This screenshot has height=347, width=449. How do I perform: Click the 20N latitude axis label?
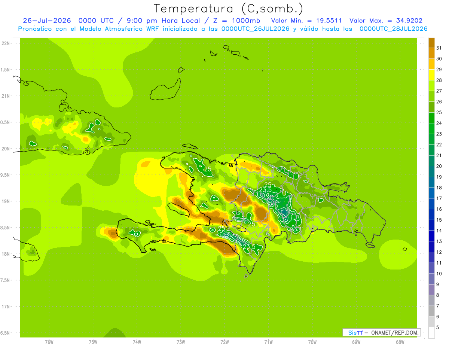6,149
